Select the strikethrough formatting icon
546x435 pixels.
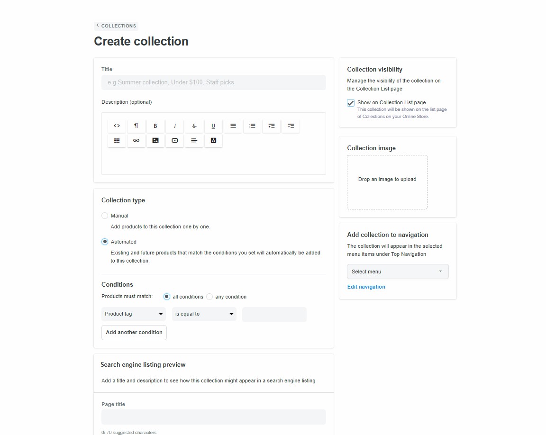[194, 126]
